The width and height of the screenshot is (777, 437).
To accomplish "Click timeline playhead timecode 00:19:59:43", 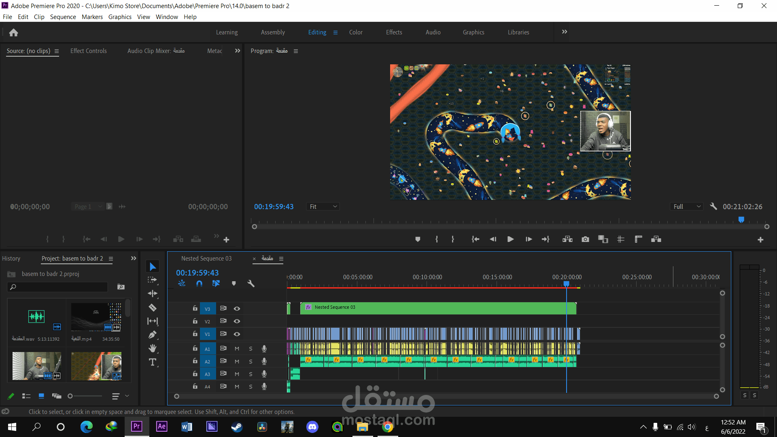I will [x=197, y=273].
